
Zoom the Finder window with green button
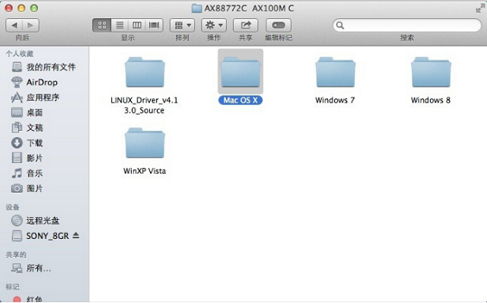(34, 8)
